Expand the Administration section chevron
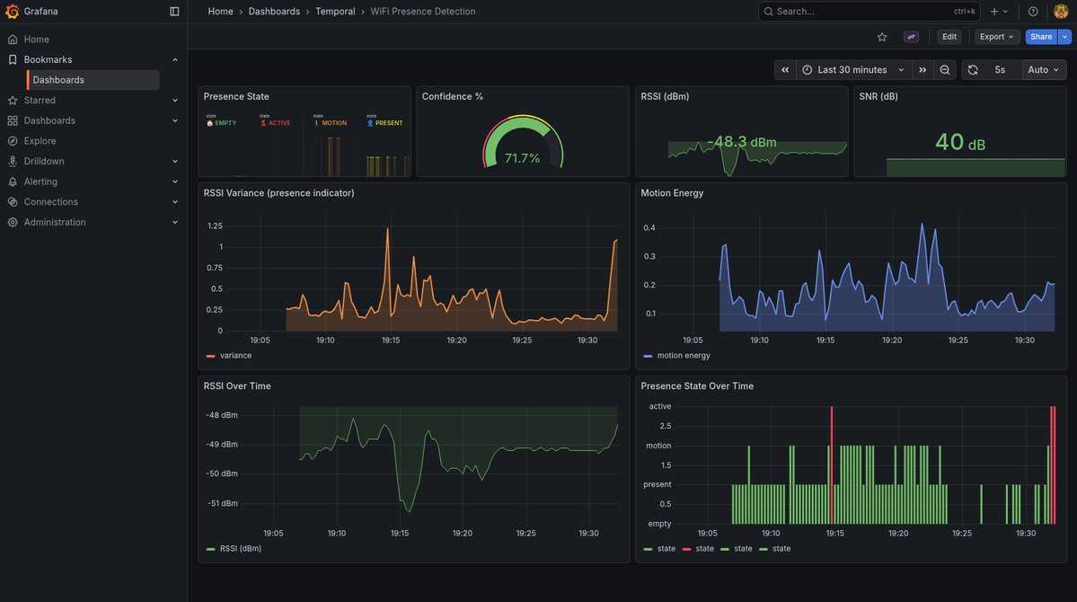 click(x=175, y=223)
